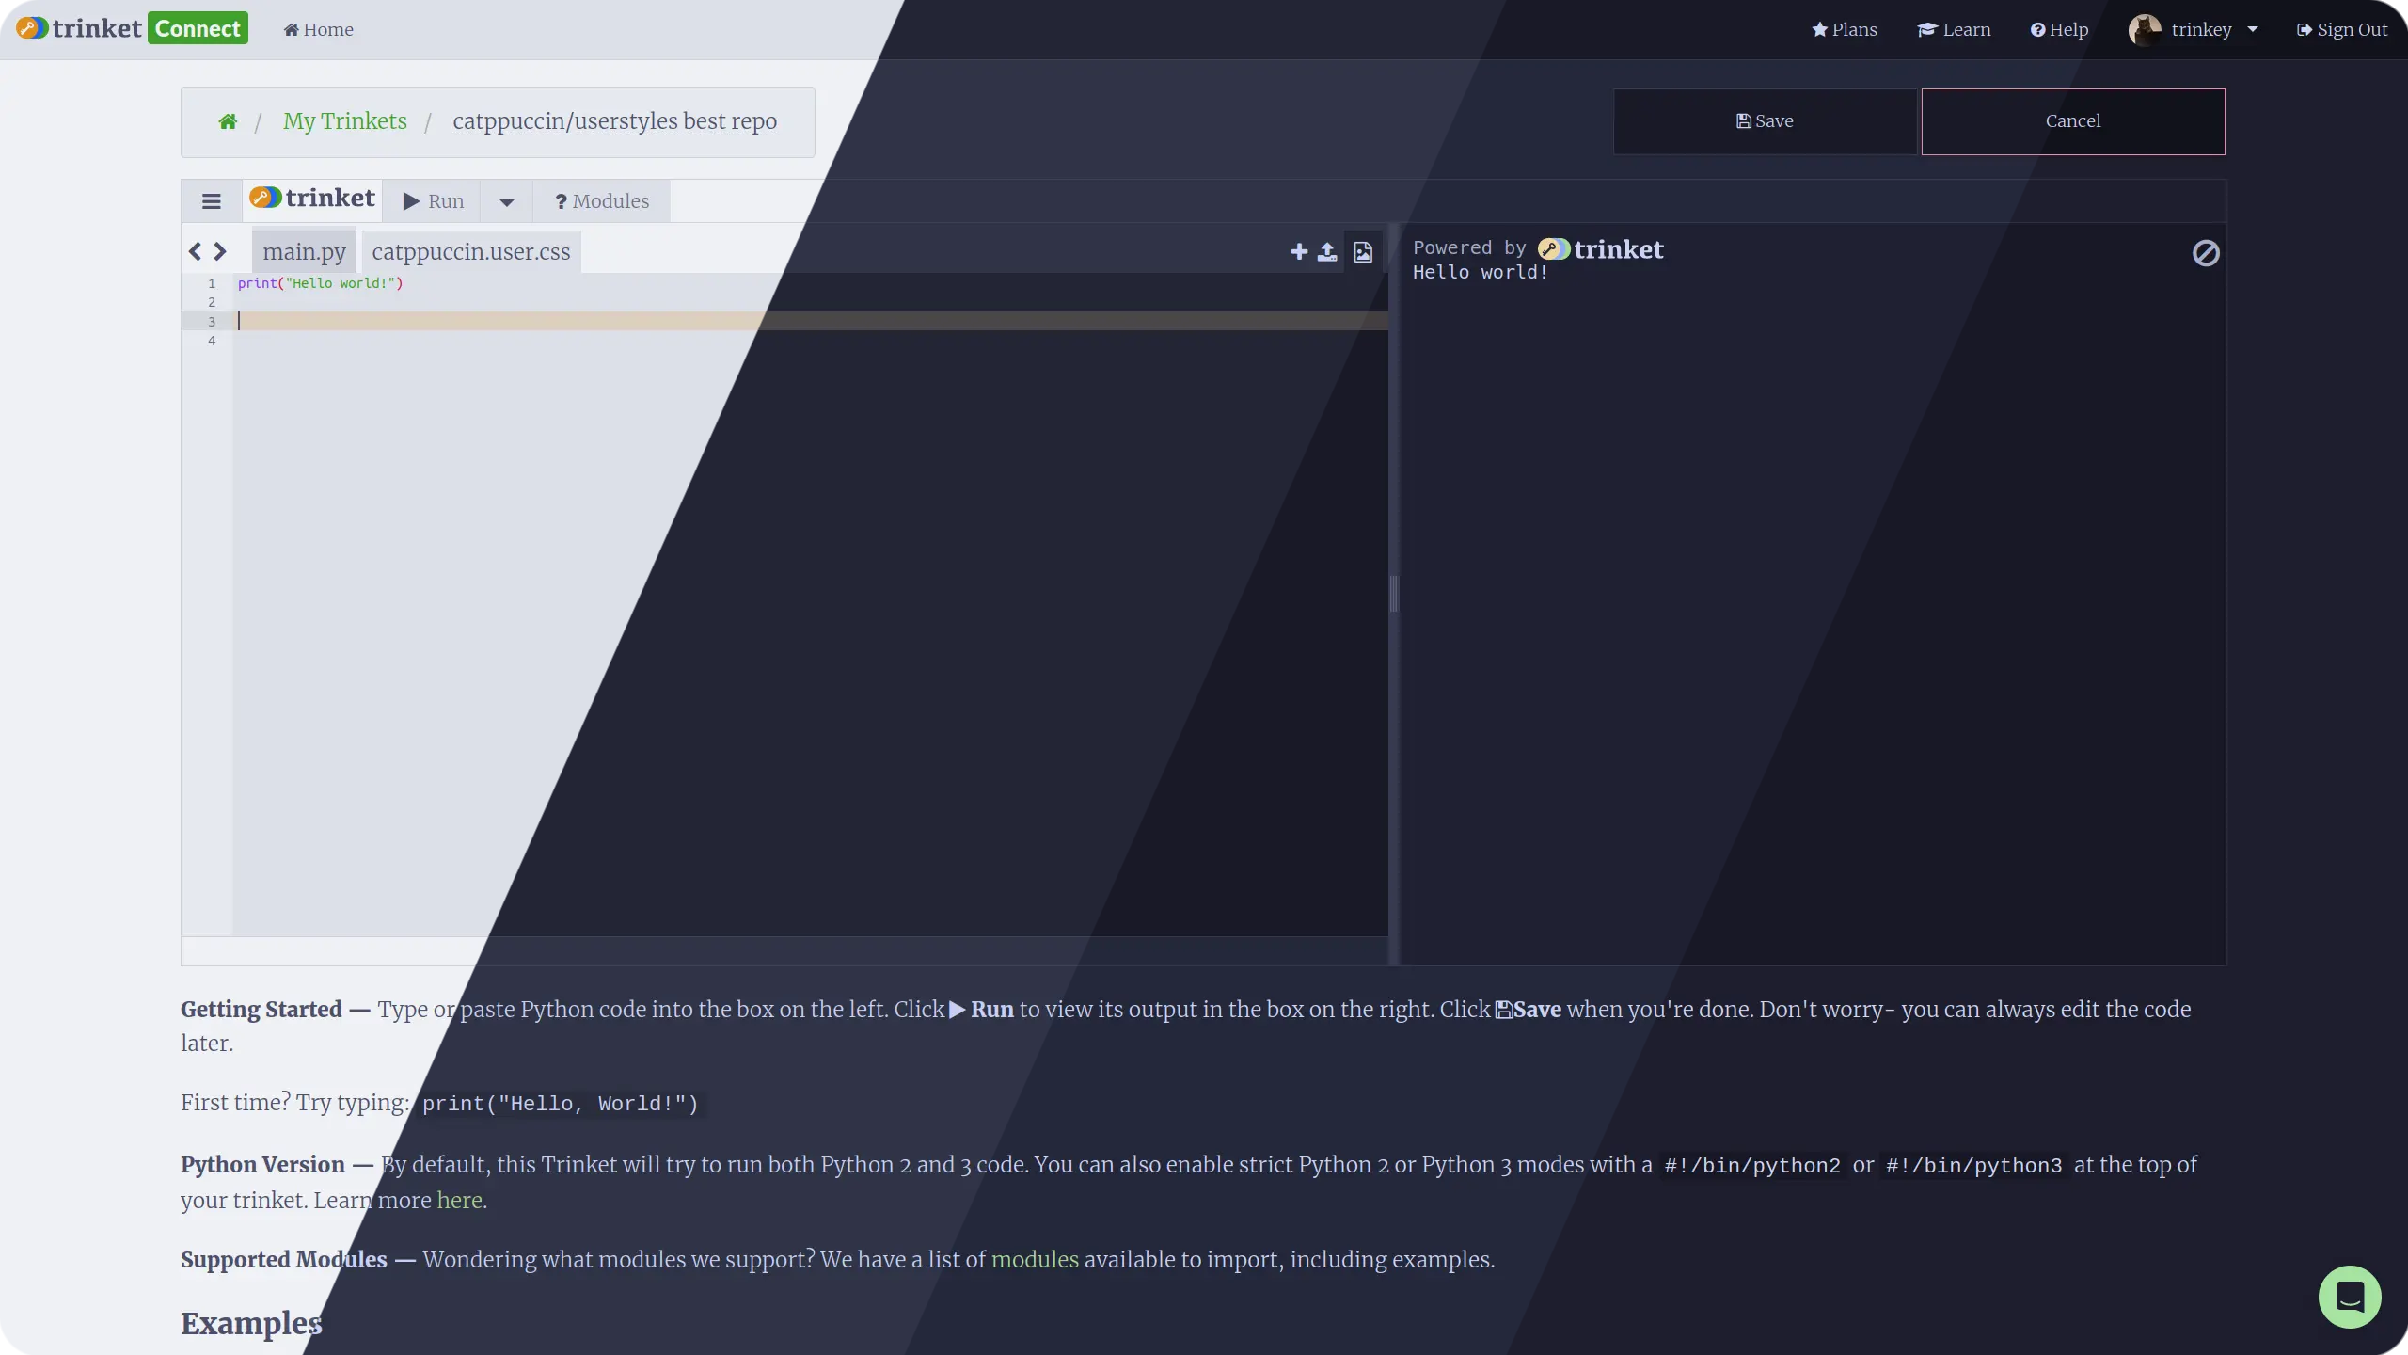Open the Learn section
Viewport: 2408px width, 1355px height.
1955,29
